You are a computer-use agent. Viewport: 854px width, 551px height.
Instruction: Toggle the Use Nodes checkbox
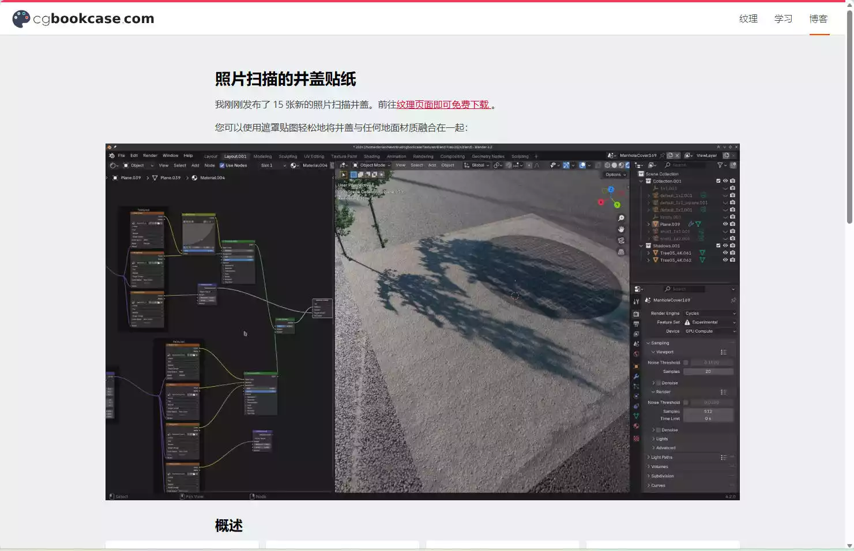(x=222, y=165)
